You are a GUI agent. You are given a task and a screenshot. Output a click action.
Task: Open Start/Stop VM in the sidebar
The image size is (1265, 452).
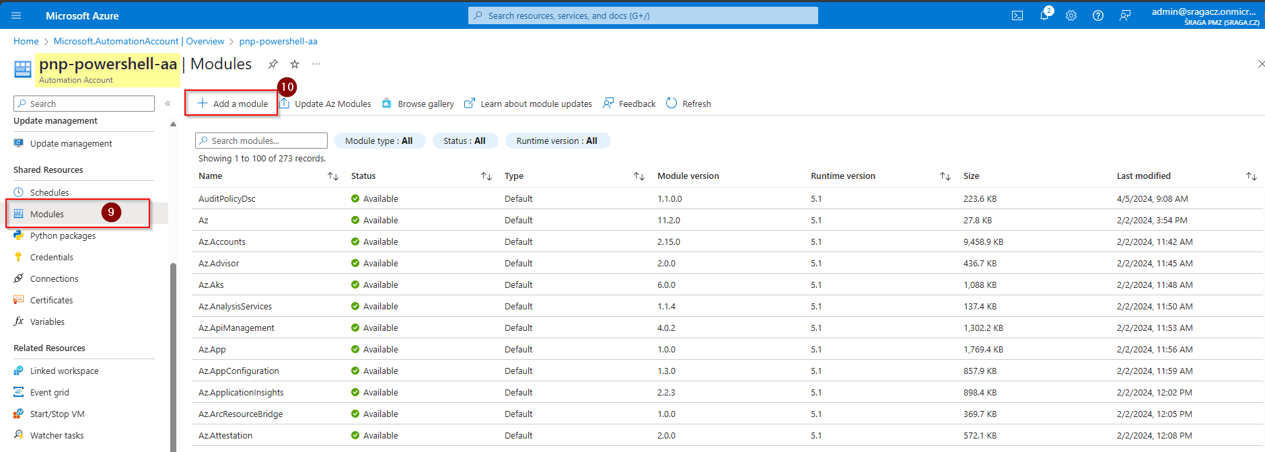click(57, 414)
